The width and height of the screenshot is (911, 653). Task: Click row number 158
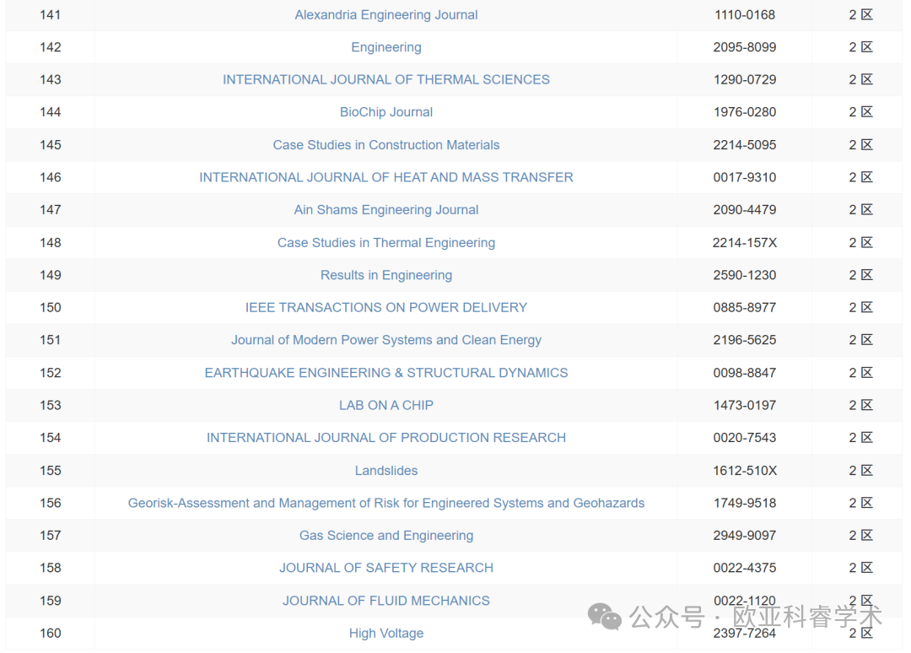tap(50, 568)
